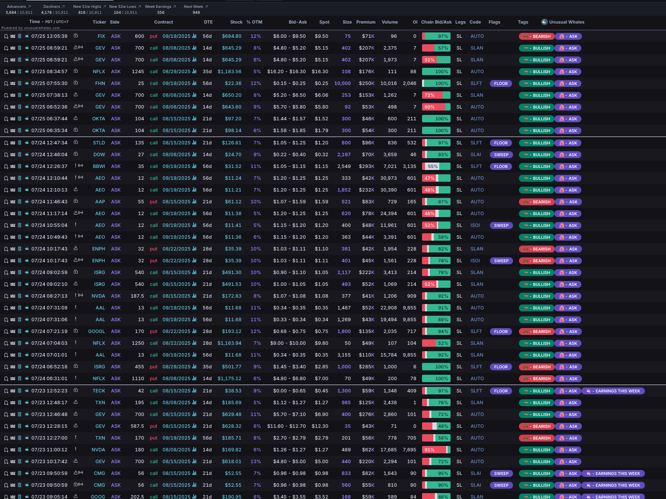This screenshot has height=499, width=666.
Task: Click the BEARISH tag in the GOOGL row
Action: 537,332
